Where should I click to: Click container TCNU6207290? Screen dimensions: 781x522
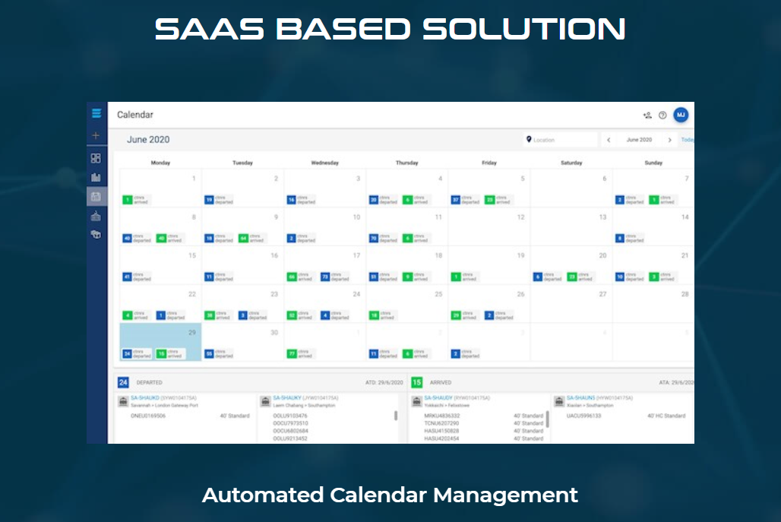pos(441,423)
